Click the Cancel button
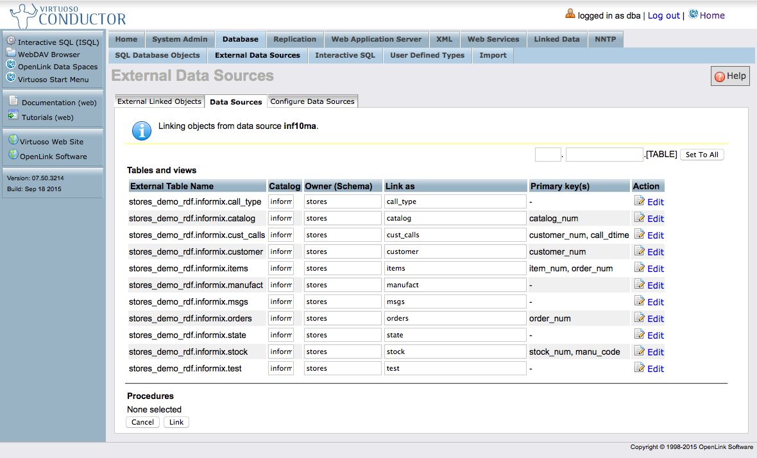This screenshot has width=757, height=458. 142,422
